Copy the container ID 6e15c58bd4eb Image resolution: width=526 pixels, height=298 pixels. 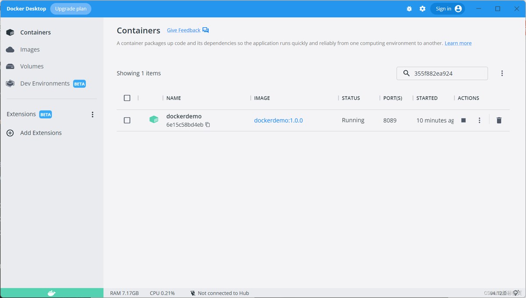[208, 125]
